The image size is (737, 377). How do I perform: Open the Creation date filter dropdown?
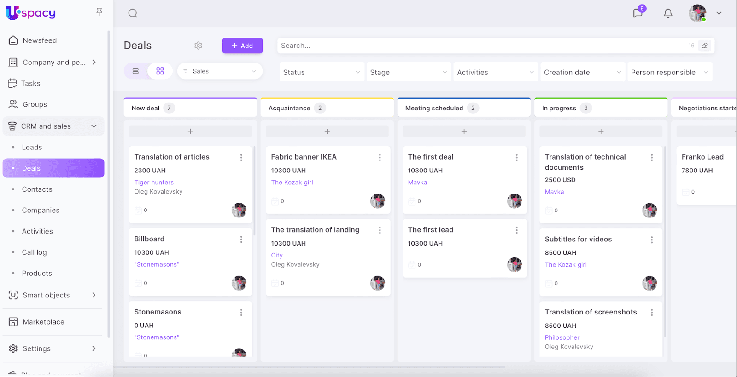(x=583, y=72)
